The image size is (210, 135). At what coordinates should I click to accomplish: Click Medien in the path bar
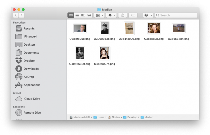(147, 117)
